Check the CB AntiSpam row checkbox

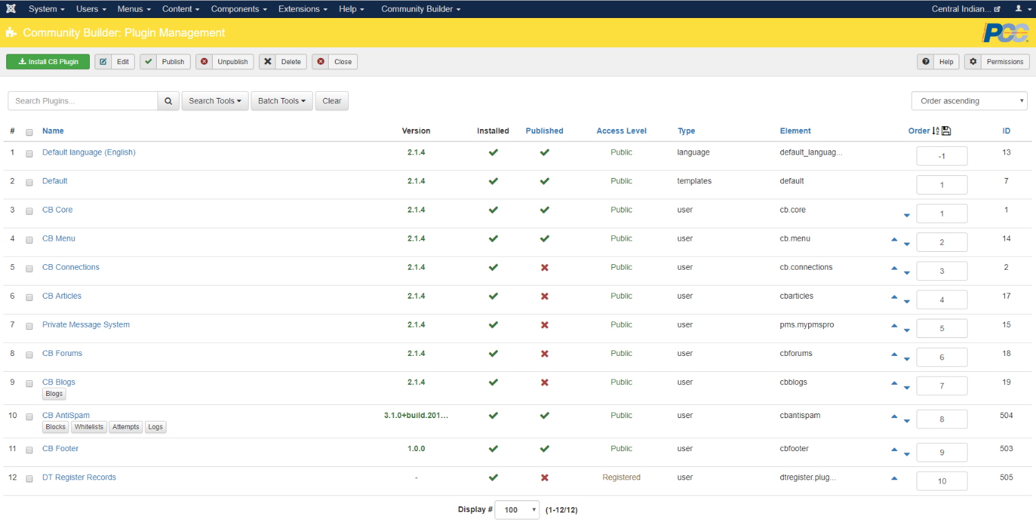point(29,417)
